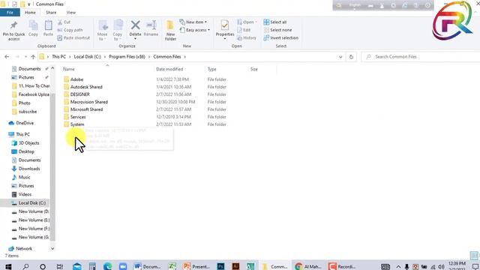The width and height of the screenshot is (480, 270).
Task: Sort by the Name column header
Action: point(69,69)
